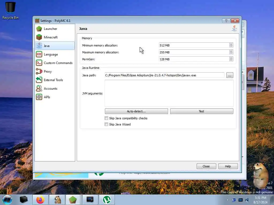Open Recycle Bin on desktop
Screen dimensions: 274x205
pyautogui.click(x=10, y=10)
